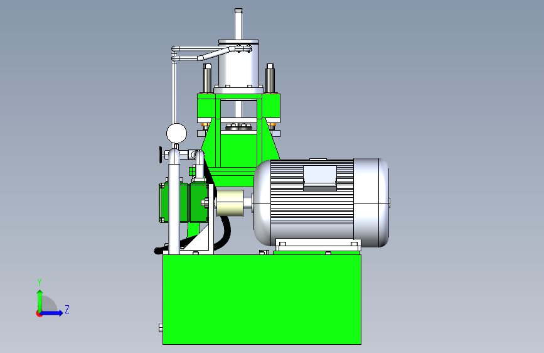This screenshot has width=544, height=353.
Task: Click the green Y axis arrow of the triad
Action: tap(40, 300)
